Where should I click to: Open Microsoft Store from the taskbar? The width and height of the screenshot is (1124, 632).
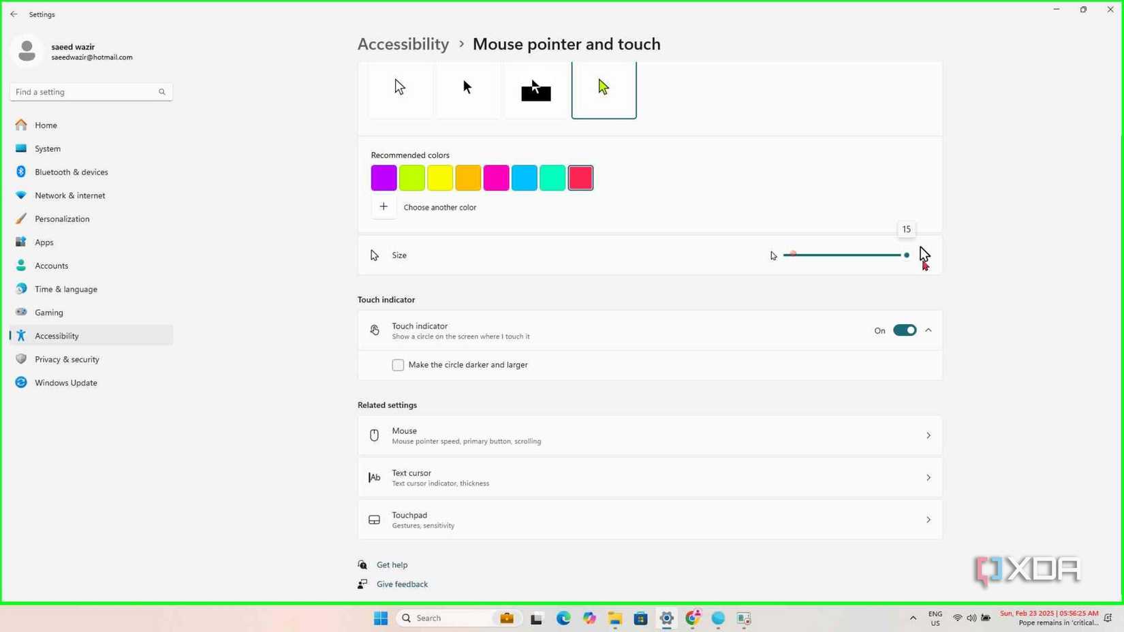pyautogui.click(x=640, y=618)
